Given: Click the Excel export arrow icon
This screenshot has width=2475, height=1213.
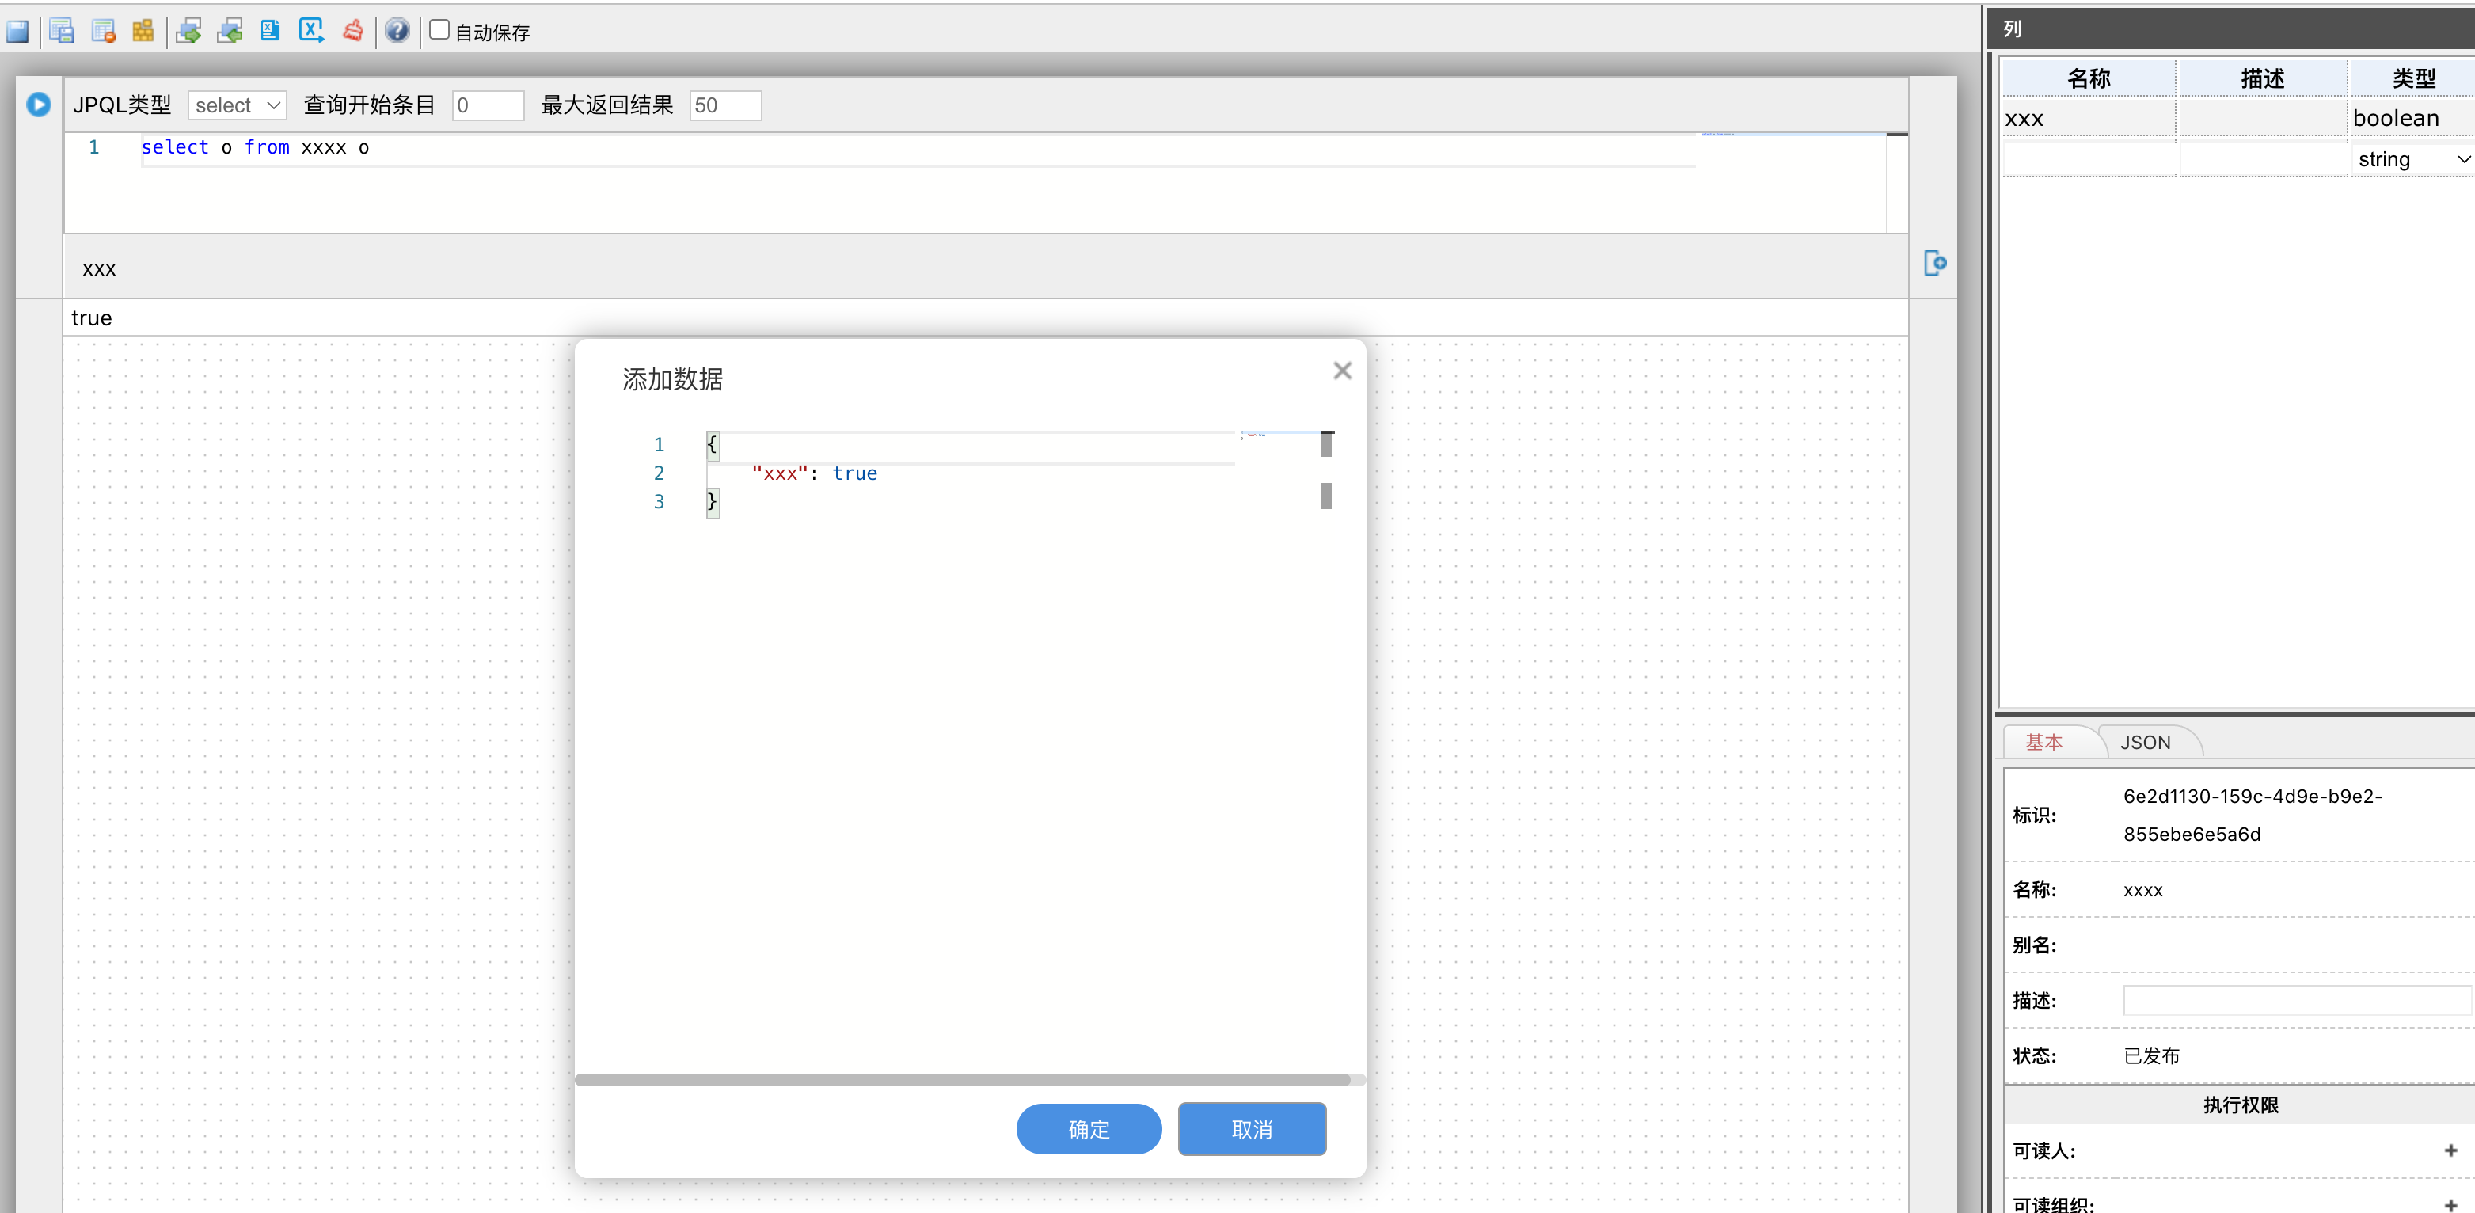Looking at the screenshot, I should click(310, 31).
